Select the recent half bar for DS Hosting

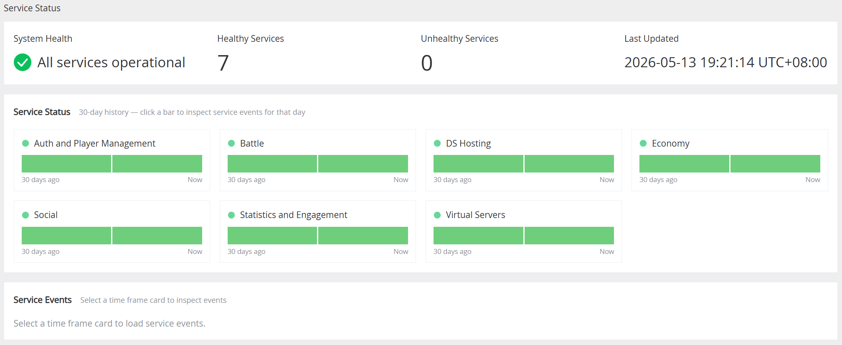[569, 164]
